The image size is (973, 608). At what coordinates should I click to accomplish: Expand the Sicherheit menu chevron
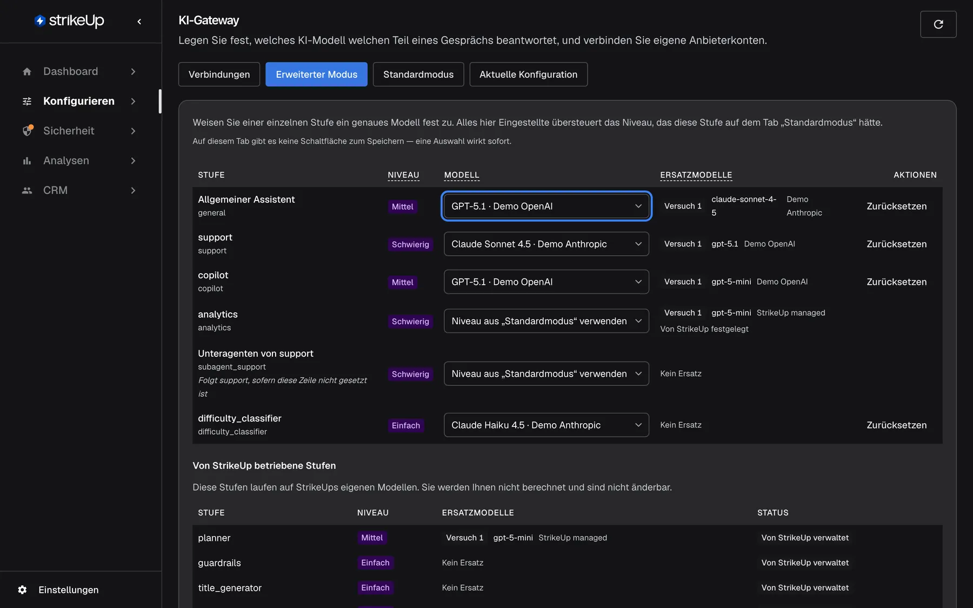point(133,131)
